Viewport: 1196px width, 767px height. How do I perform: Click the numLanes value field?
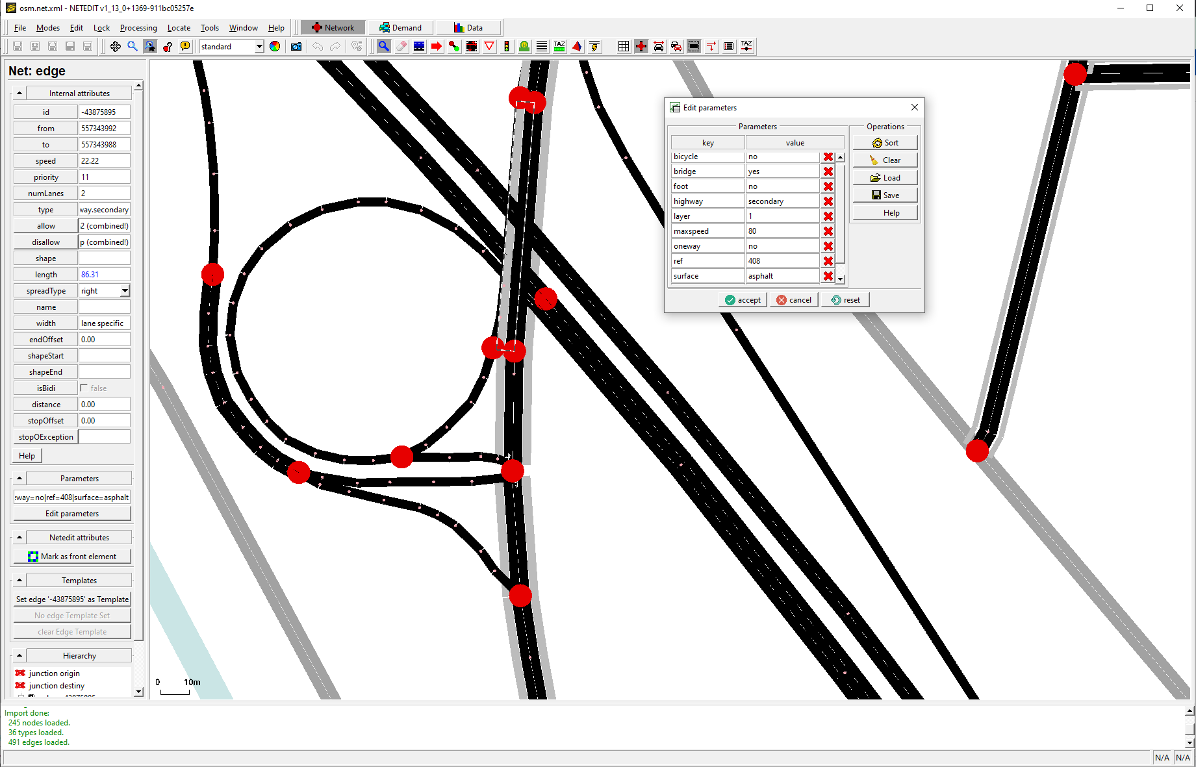(105, 194)
